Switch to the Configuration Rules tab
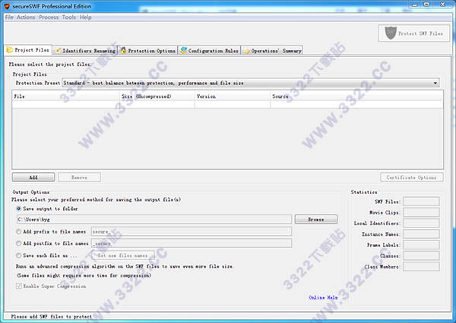456x323 pixels. tap(210, 51)
